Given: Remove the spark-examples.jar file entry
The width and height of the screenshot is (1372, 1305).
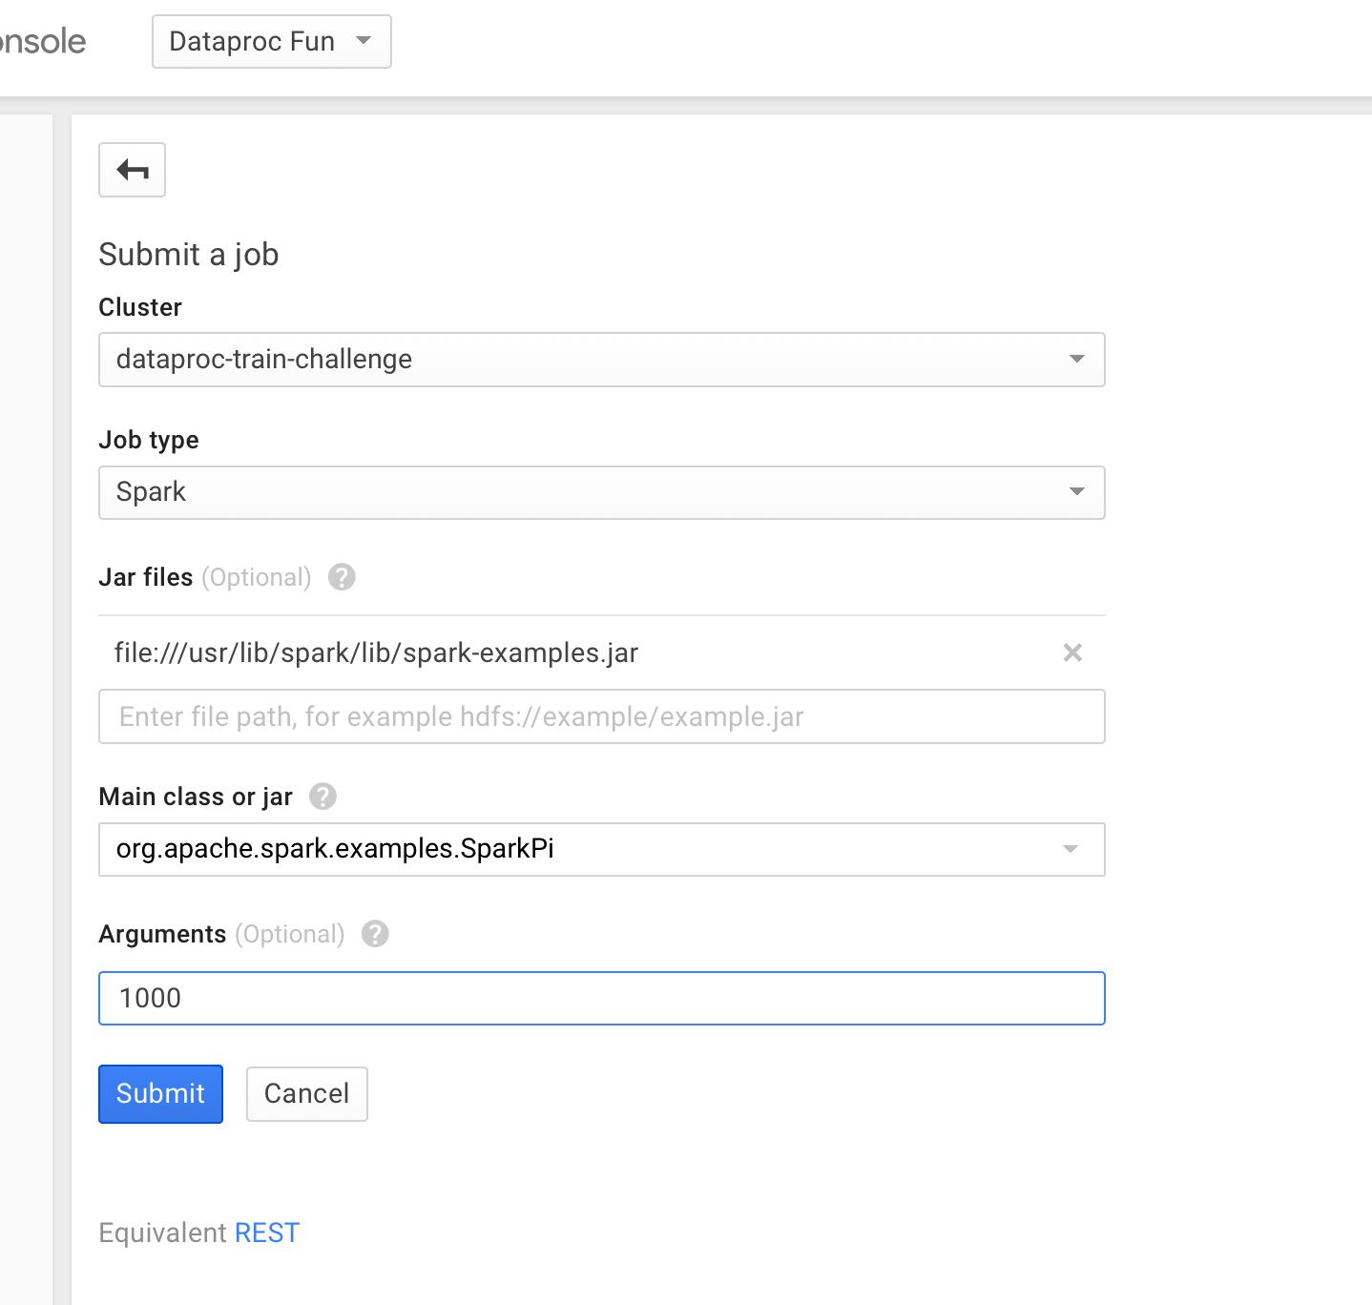Looking at the screenshot, I should coord(1072,652).
